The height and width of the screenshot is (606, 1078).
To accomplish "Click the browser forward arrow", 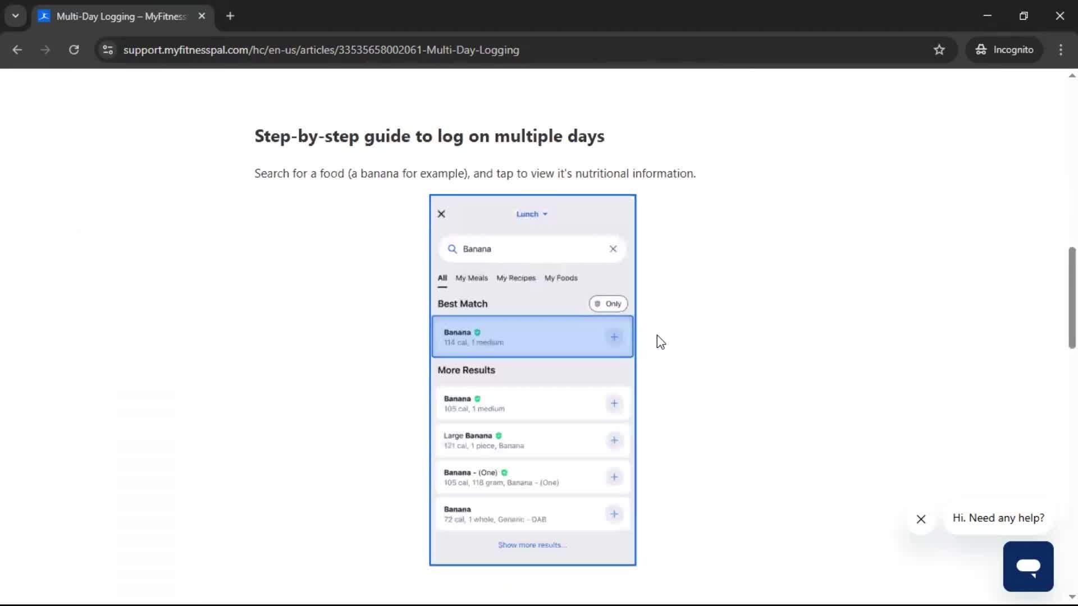I will [45, 50].
